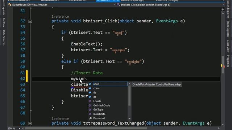
Task: Choose the Password property suggestion
Action: point(99,118)
